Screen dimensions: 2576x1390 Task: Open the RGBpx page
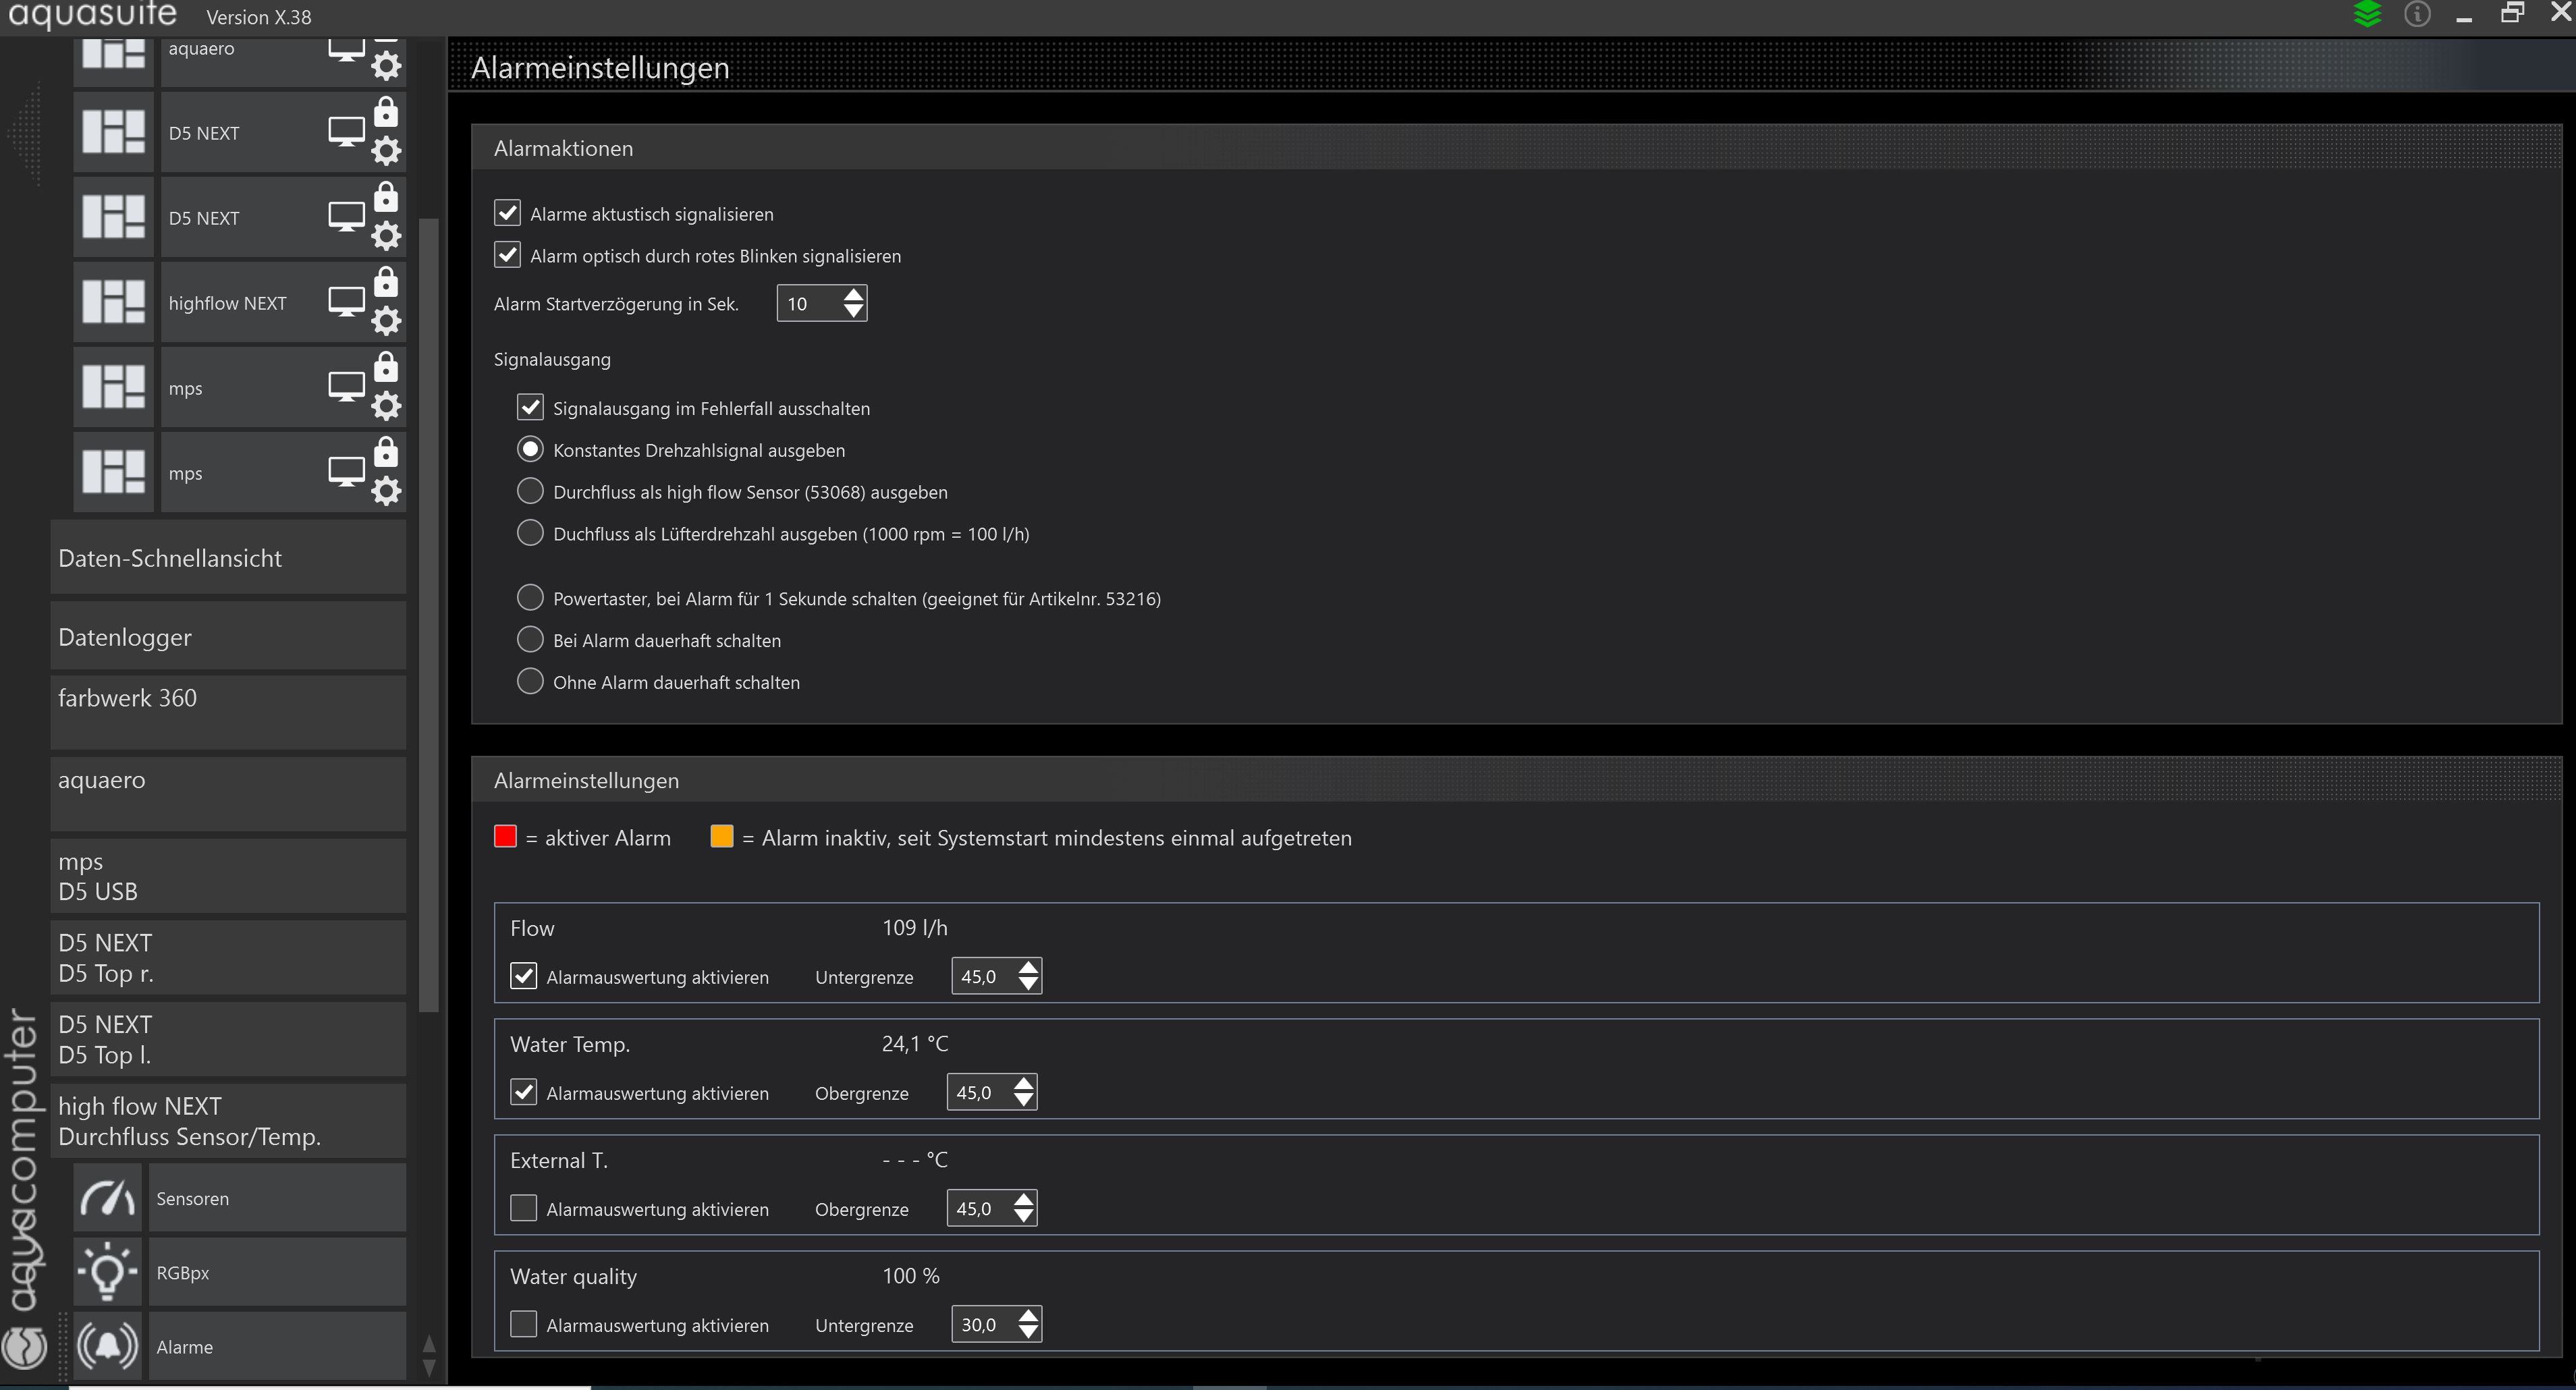[x=277, y=1272]
